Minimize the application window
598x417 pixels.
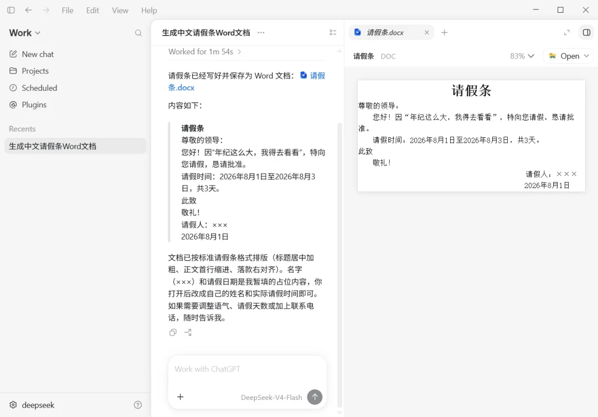point(536,10)
